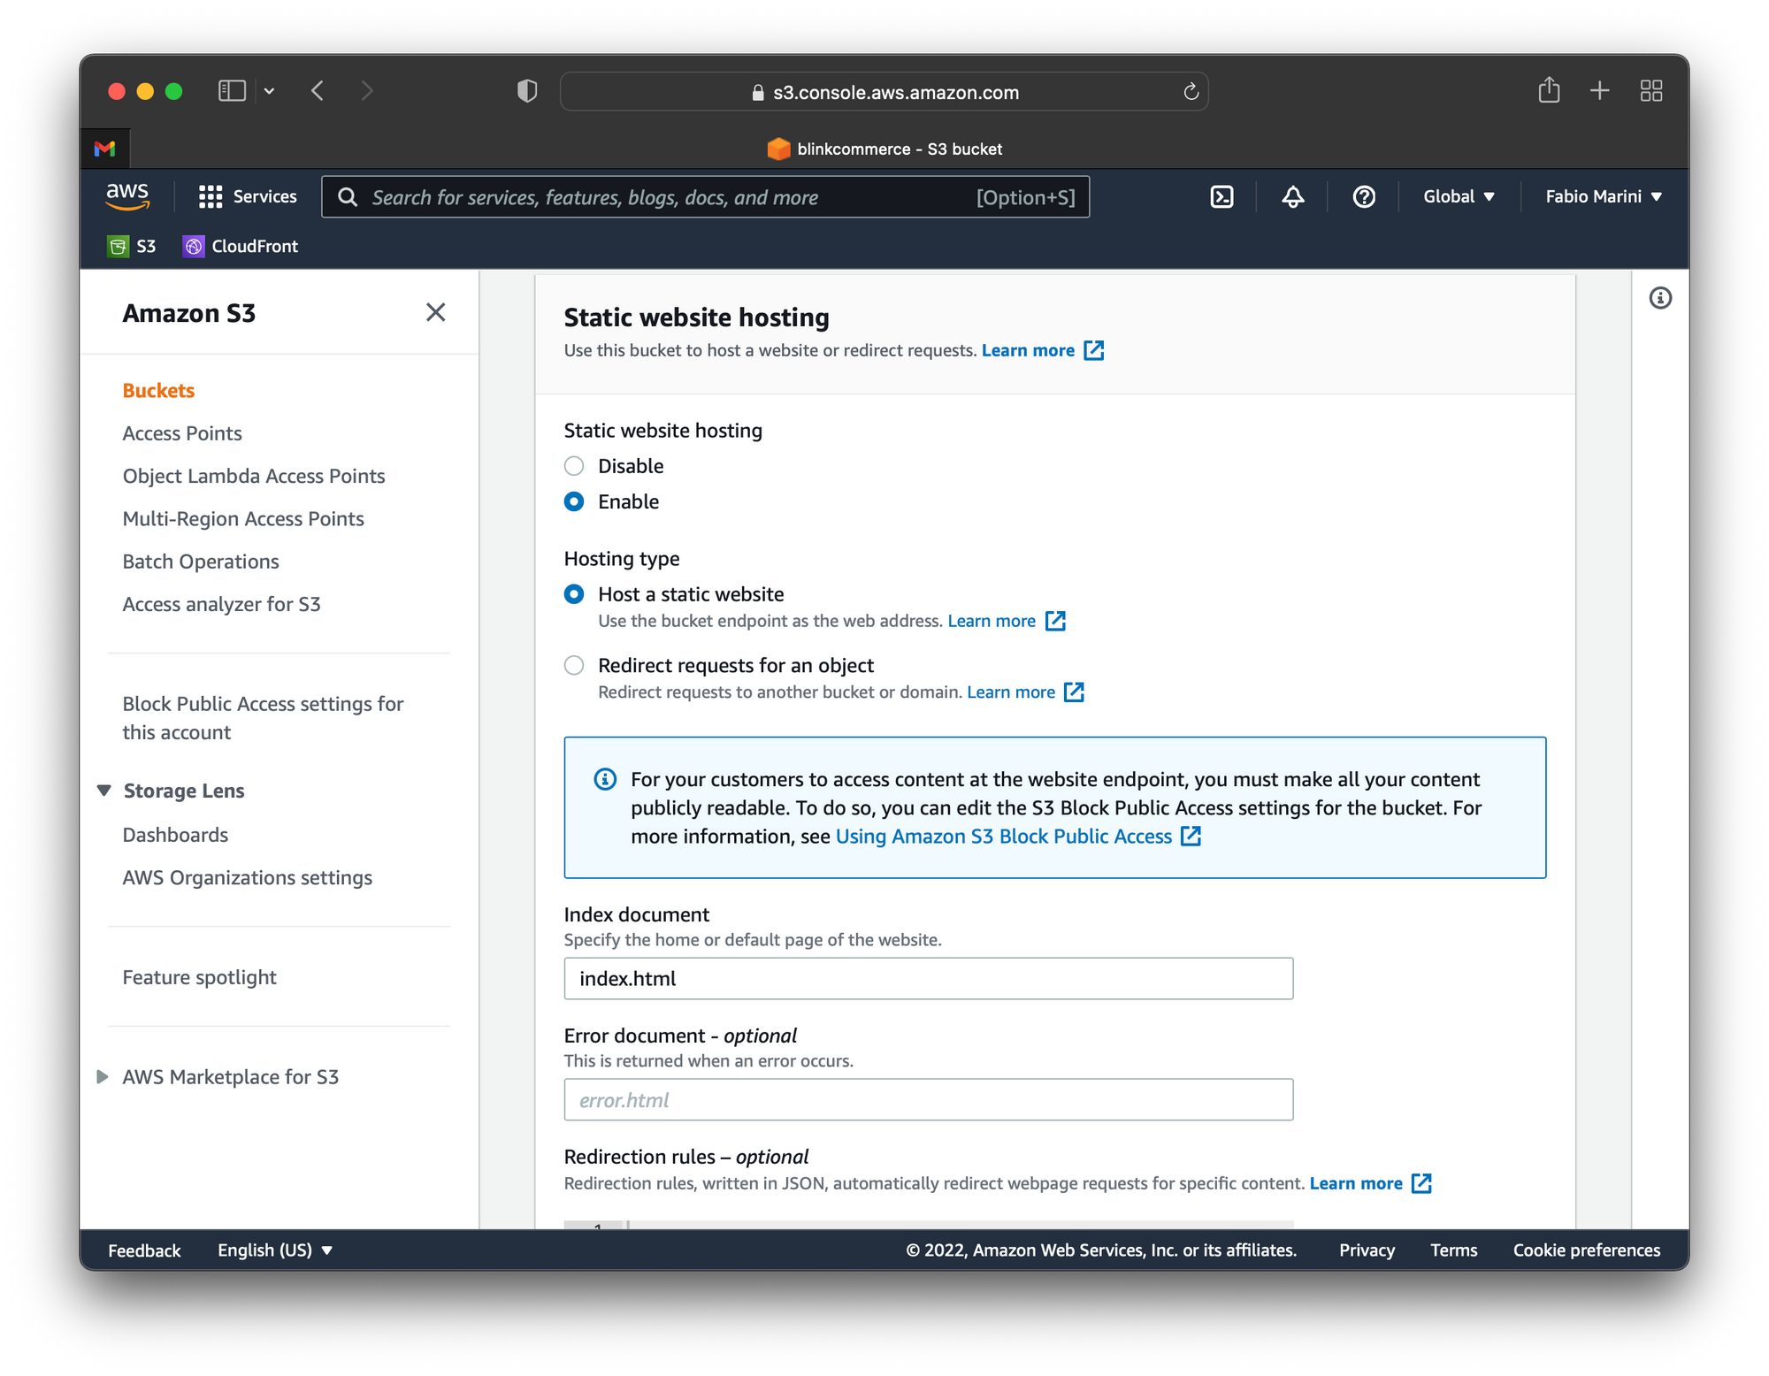Select the Disable static website hosting radio
The height and width of the screenshot is (1376, 1769).
pyautogui.click(x=574, y=465)
